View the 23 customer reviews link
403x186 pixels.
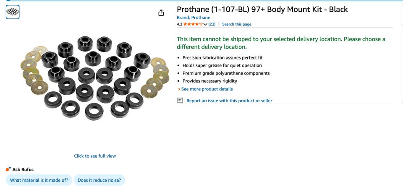212,24
